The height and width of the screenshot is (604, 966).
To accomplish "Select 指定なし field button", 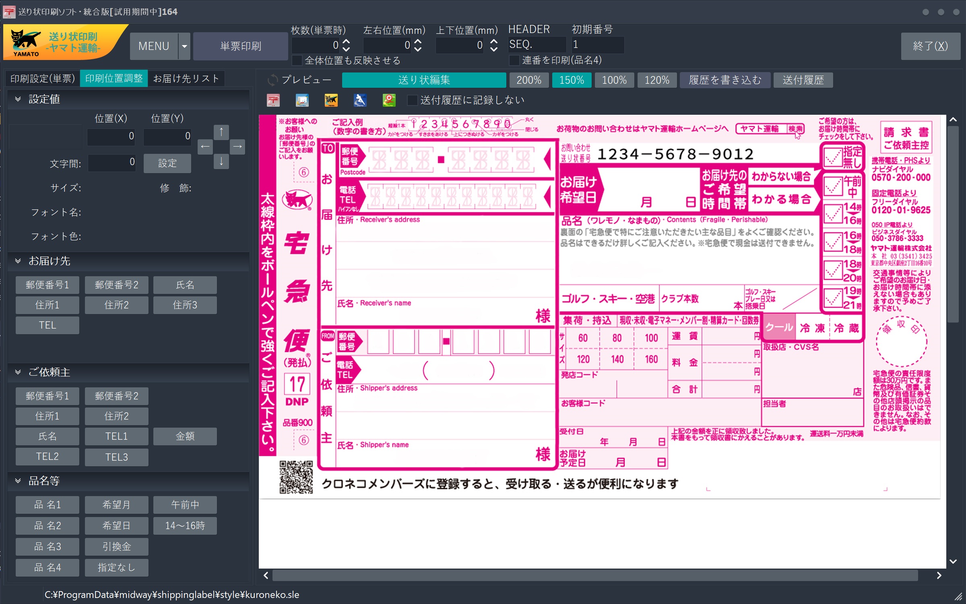I will [x=117, y=568].
